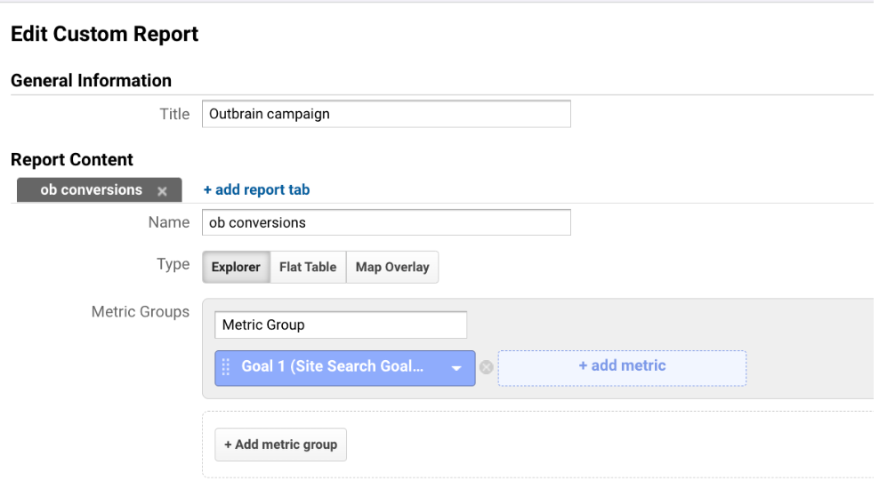Image resolution: width=879 pixels, height=489 pixels.
Task: Click the Type label
Action: point(173,265)
